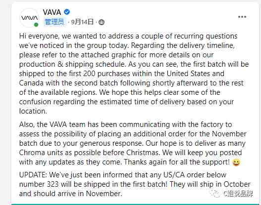Click the word "Chroma" in the post
This screenshot has width=261, height=205.
pyautogui.click(x=32, y=153)
